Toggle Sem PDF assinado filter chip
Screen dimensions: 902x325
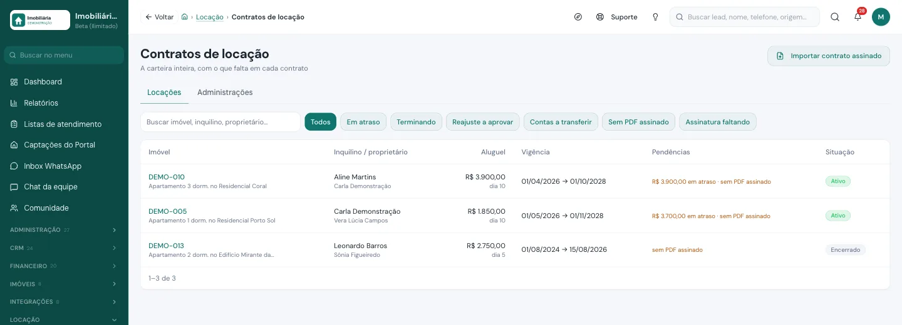pos(639,122)
